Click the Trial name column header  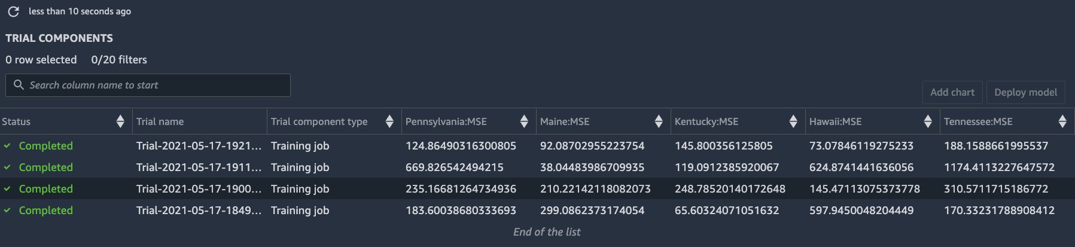coord(160,121)
